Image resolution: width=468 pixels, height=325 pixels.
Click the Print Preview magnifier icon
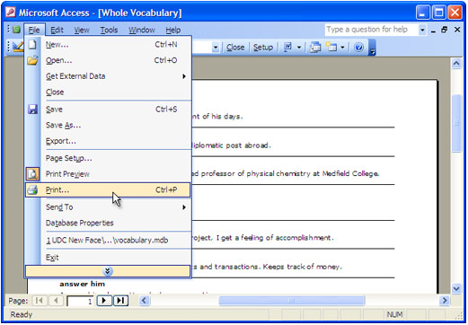pos(32,174)
